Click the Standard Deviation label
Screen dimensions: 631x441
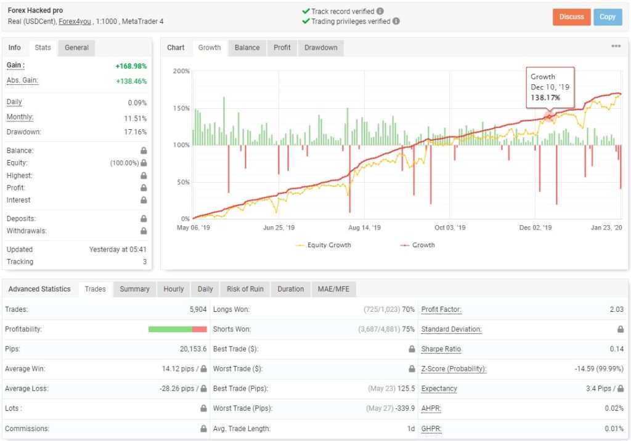click(451, 329)
